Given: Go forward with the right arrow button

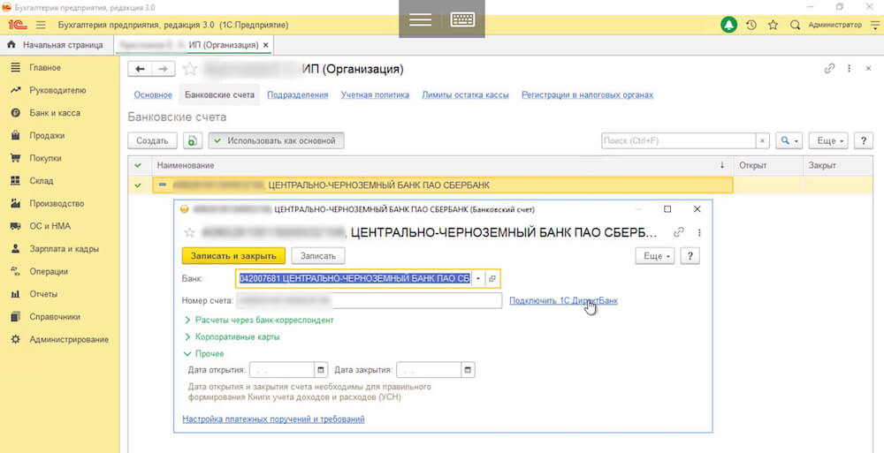Looking at the screenshot, I should click(x=163, y=69).
